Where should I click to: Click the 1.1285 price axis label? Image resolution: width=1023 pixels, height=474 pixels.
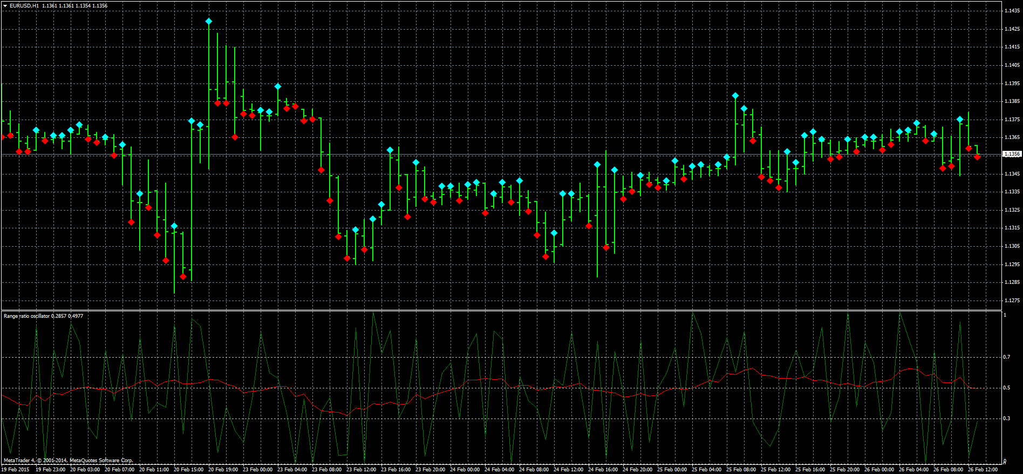coord(1012,282)
